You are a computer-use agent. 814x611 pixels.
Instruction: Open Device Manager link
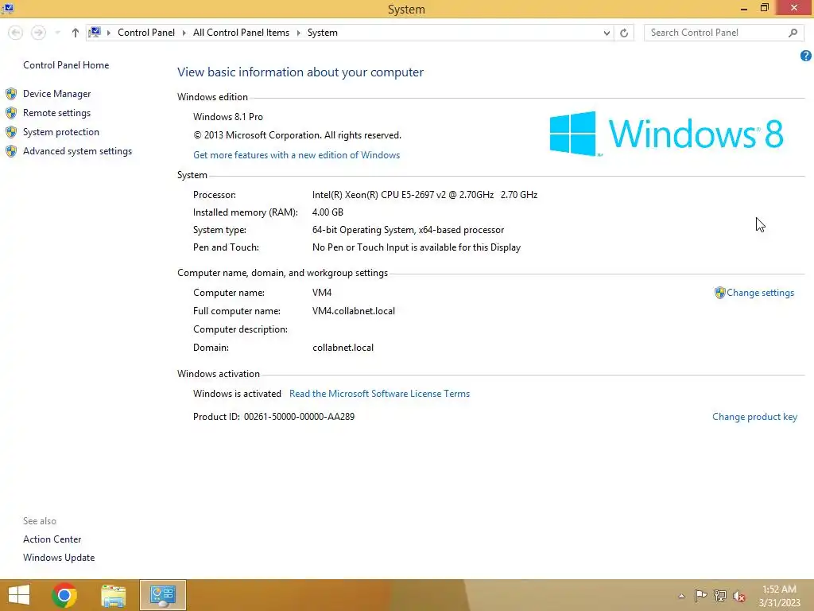pyautogui.click(x=56, y=94)
